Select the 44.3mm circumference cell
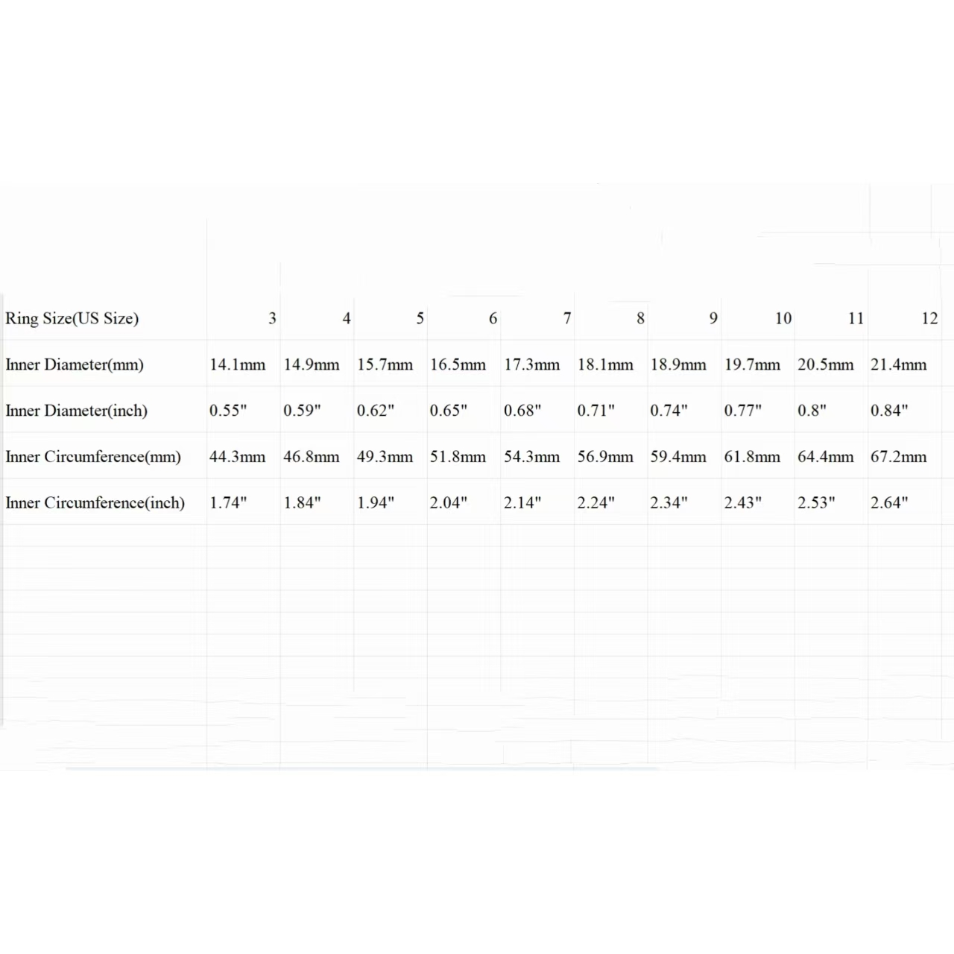Screen dimensions: 954x954 [237, 457]
